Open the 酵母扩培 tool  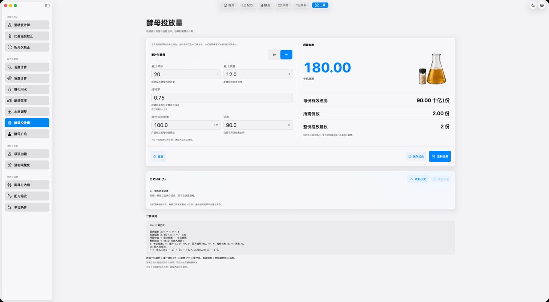(27, 134)
